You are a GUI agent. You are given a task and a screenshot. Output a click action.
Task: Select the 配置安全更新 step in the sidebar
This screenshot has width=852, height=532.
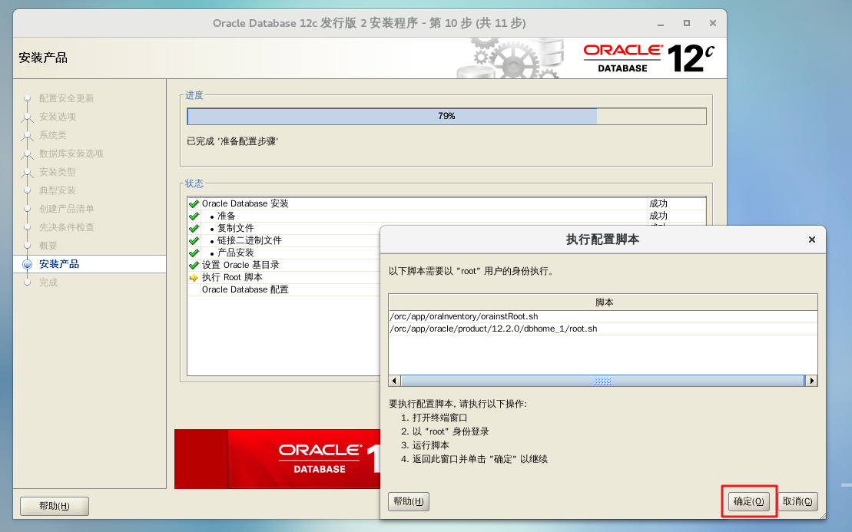click(66, 98)
